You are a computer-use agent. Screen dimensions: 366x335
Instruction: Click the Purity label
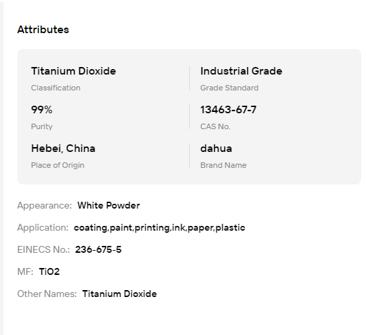pyautogui.click(x=42, y=126)
